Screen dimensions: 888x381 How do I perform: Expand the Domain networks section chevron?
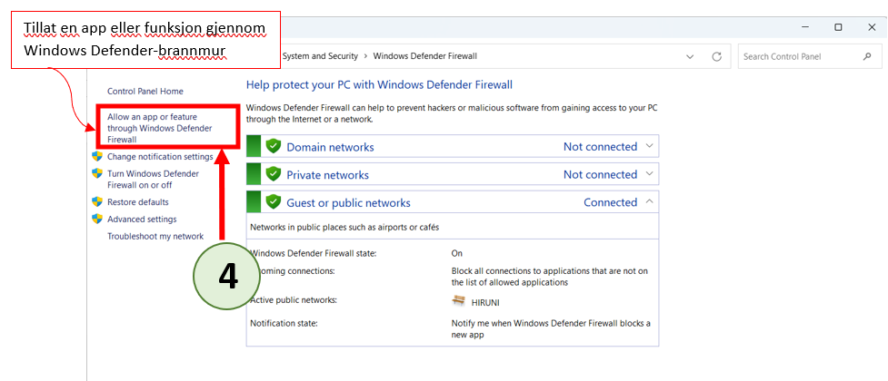click(649, 146)
